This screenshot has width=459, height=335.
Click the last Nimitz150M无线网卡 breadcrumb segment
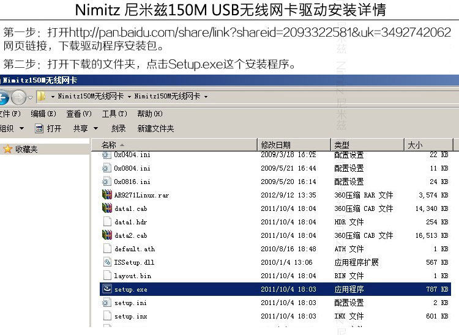click(168, 96)
